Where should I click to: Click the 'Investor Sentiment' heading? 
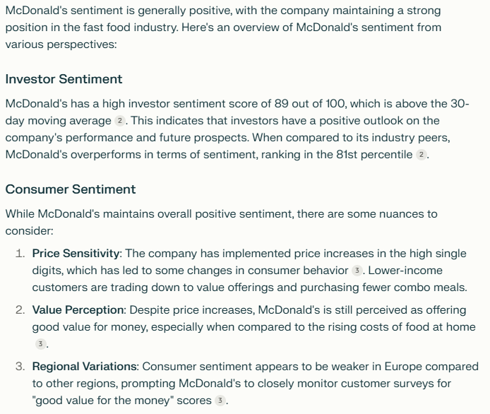[x=64, y=79]
